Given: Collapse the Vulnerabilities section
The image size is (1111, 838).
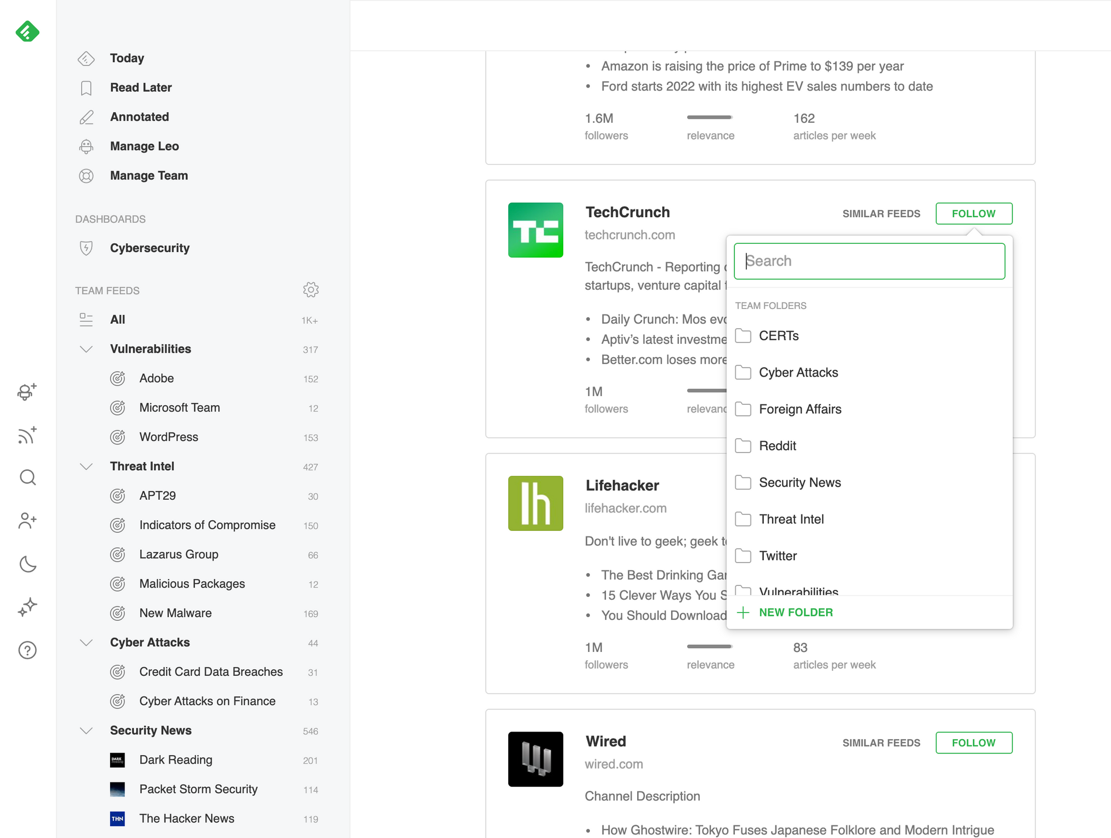Looking at the screenshot, I should 87,349.
